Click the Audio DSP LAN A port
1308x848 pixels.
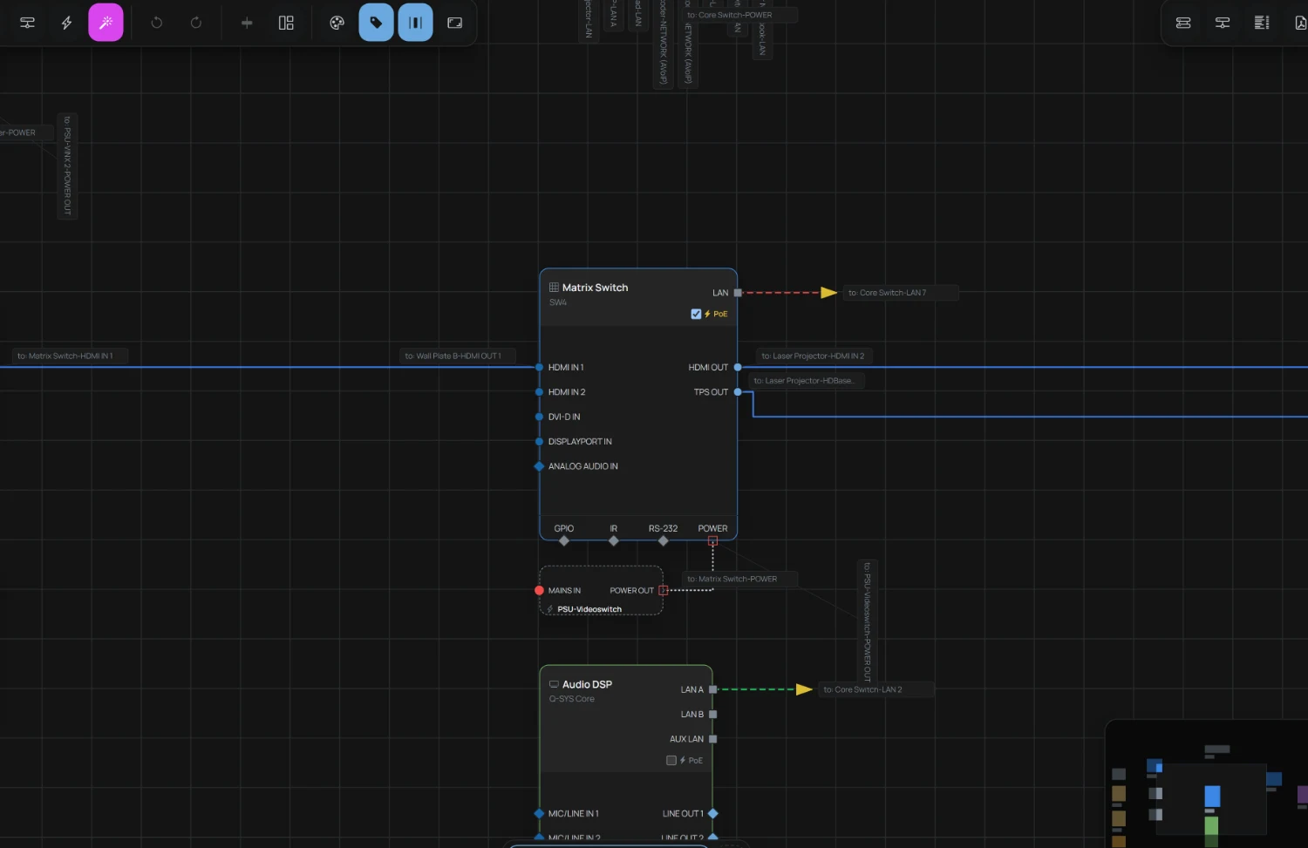coord(712,689)
